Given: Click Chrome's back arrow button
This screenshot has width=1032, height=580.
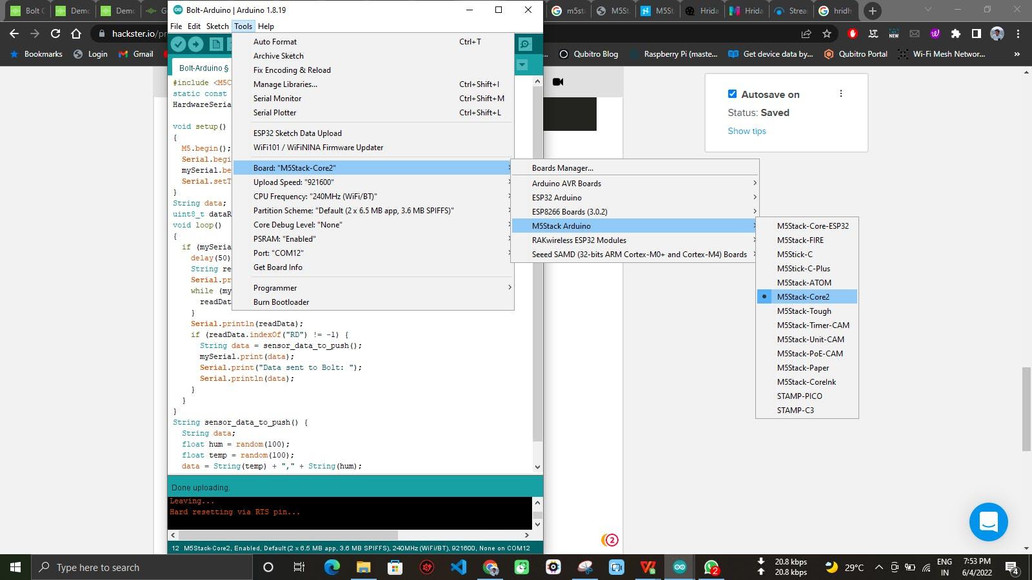Looking at the screenshot, I should pos(14,34).
